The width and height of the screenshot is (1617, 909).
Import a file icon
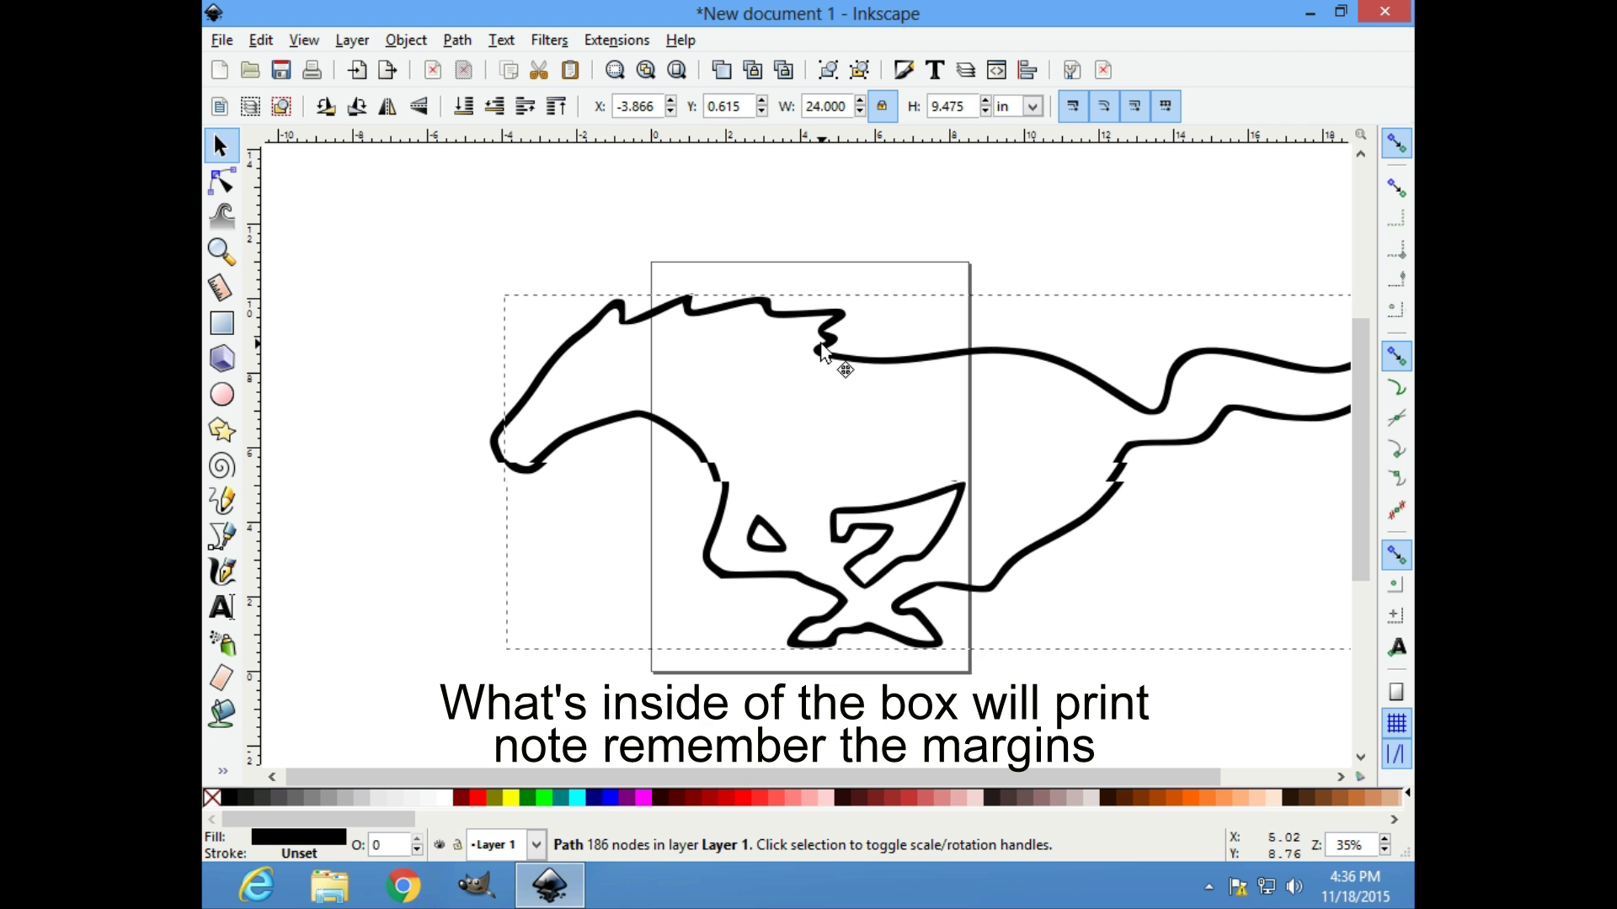(x=357, y=70)
